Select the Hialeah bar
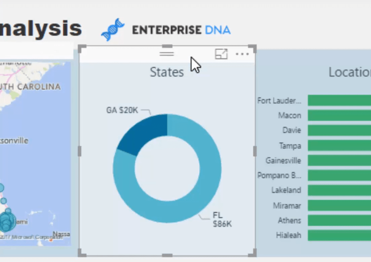Image resolution: width=371 pixels, height=262 pixels. click(x=339, y=235)
